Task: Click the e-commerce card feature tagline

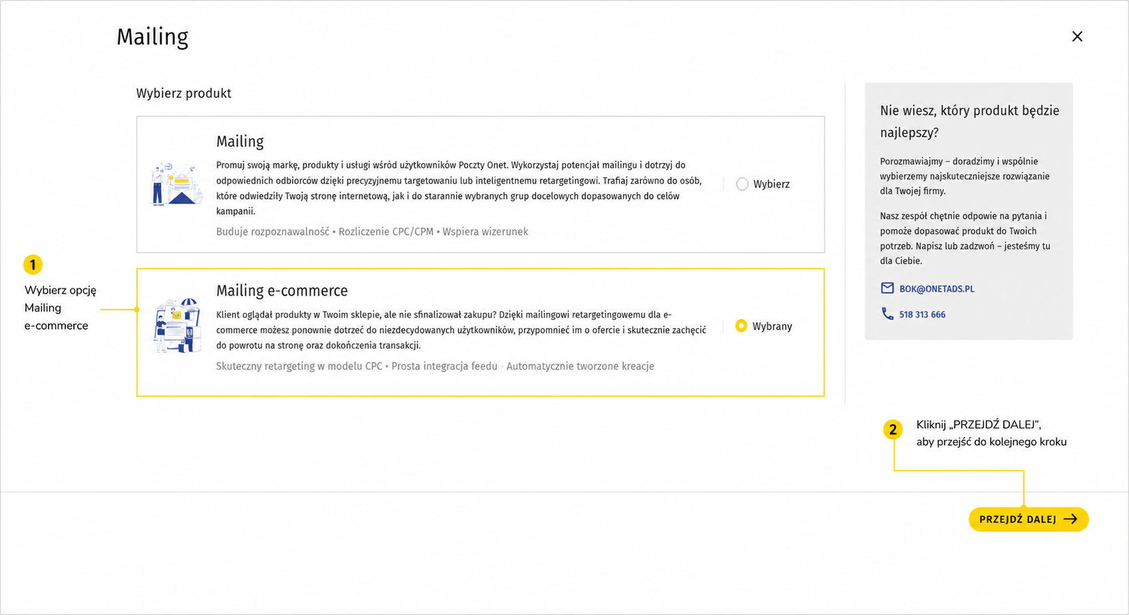Action: (435, 367)
